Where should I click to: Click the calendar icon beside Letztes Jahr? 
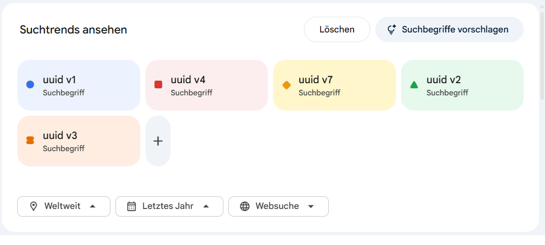pos(132,206)
